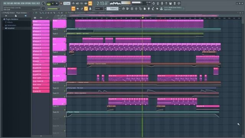Select Effects in browser tree
This screenshot has height=138, width=245.
[10, 22]
